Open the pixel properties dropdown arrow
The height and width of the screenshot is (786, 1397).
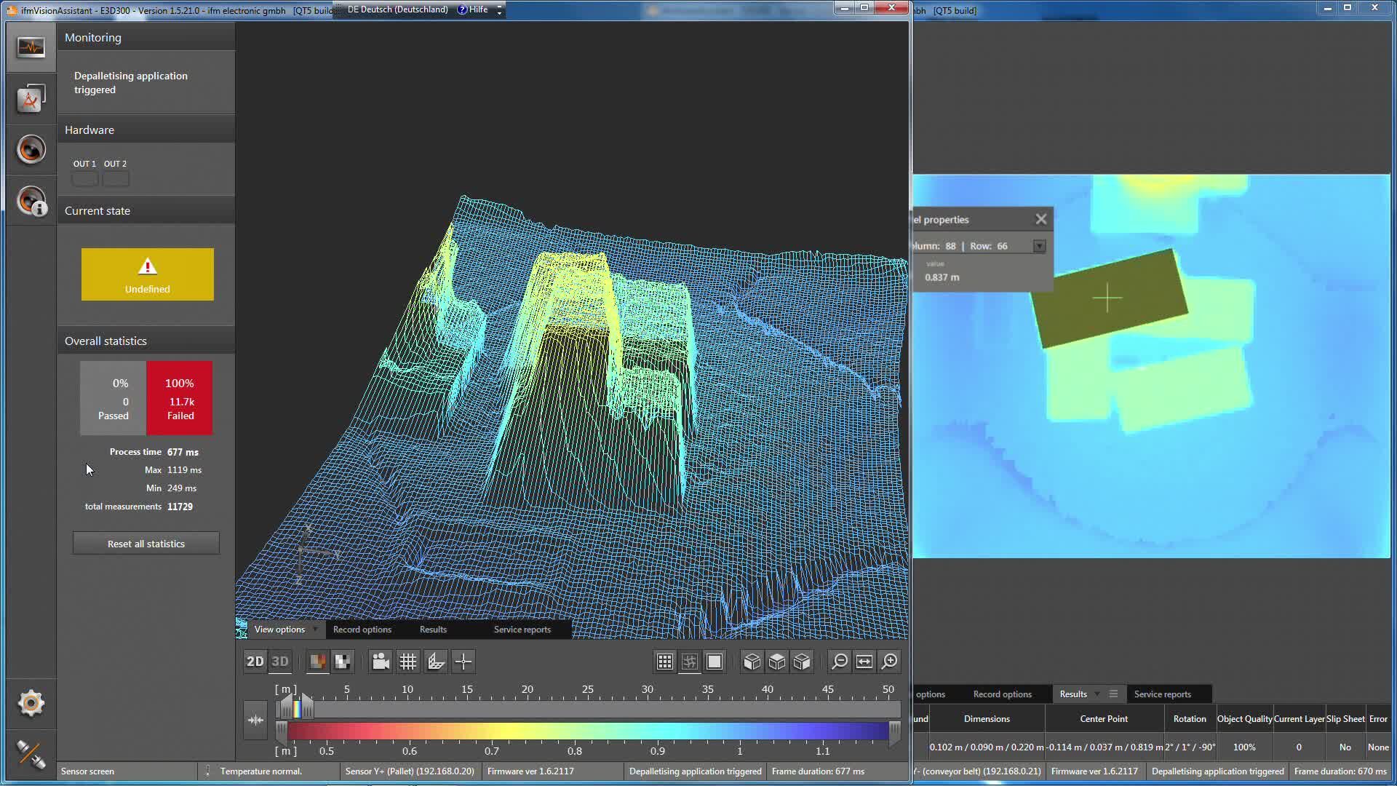tap(1039, 246)
